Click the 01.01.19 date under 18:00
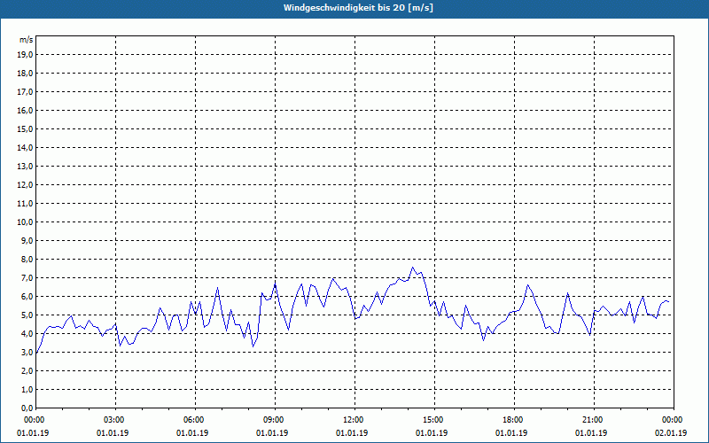The image size is (709, 443). click(511, 433)
